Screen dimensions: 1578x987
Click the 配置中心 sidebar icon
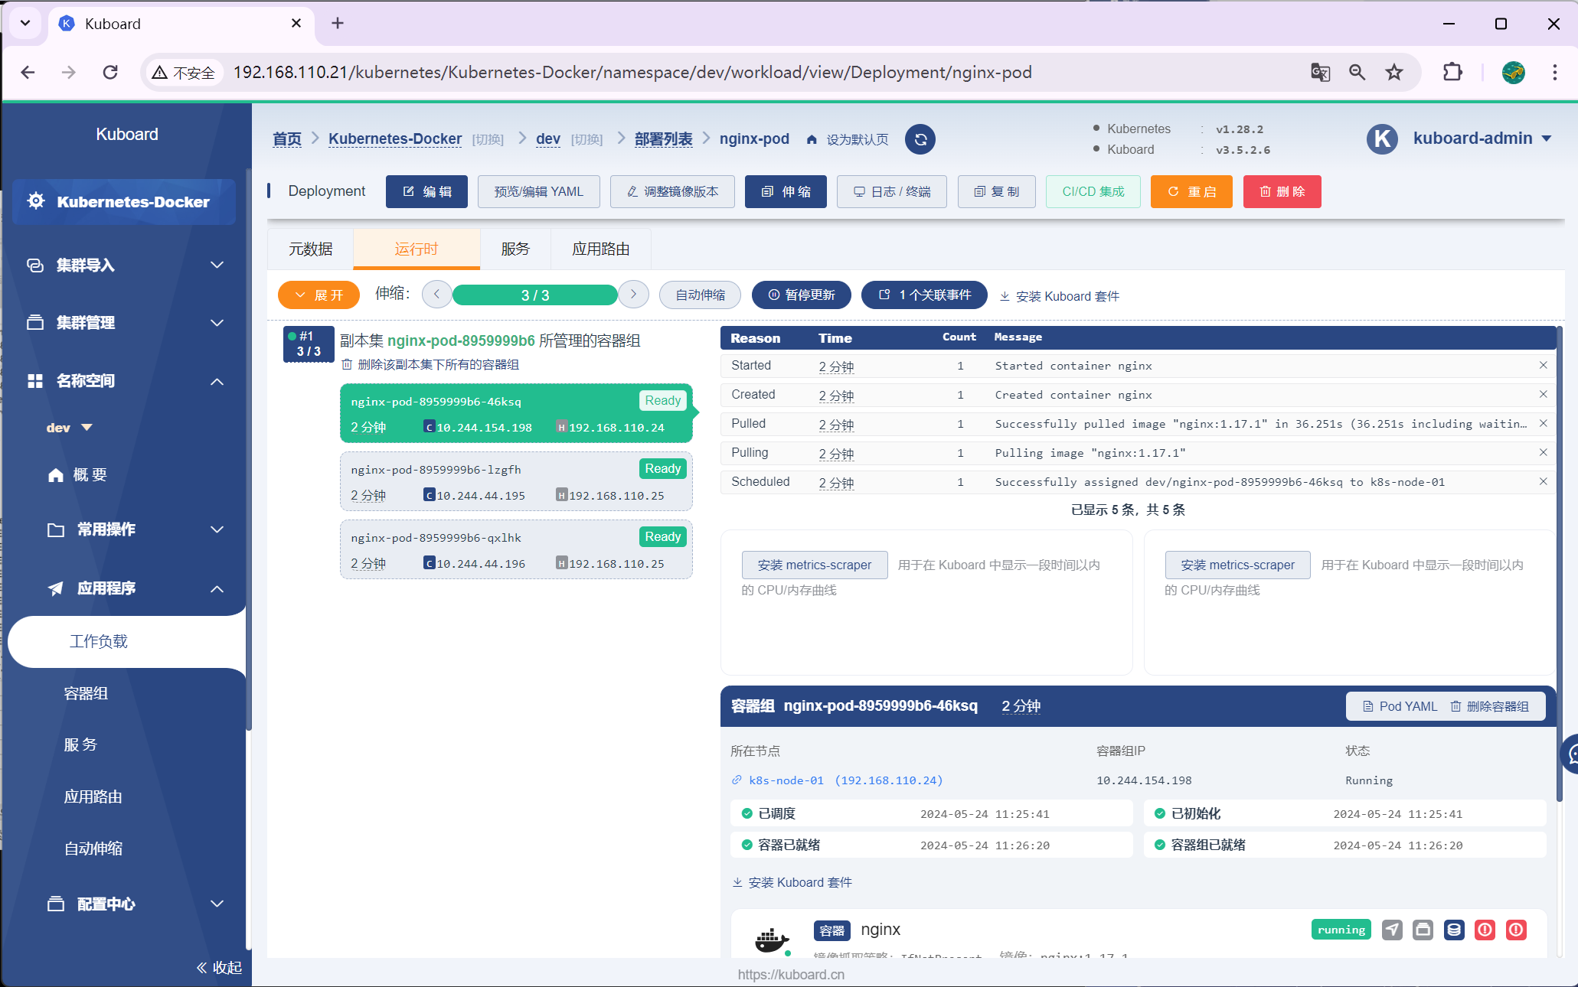coord(56,904)
